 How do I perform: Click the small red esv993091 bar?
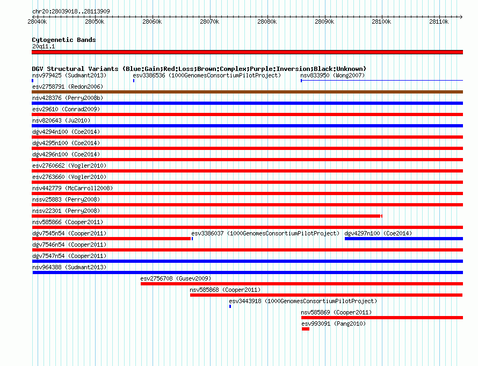click(306, 329)
